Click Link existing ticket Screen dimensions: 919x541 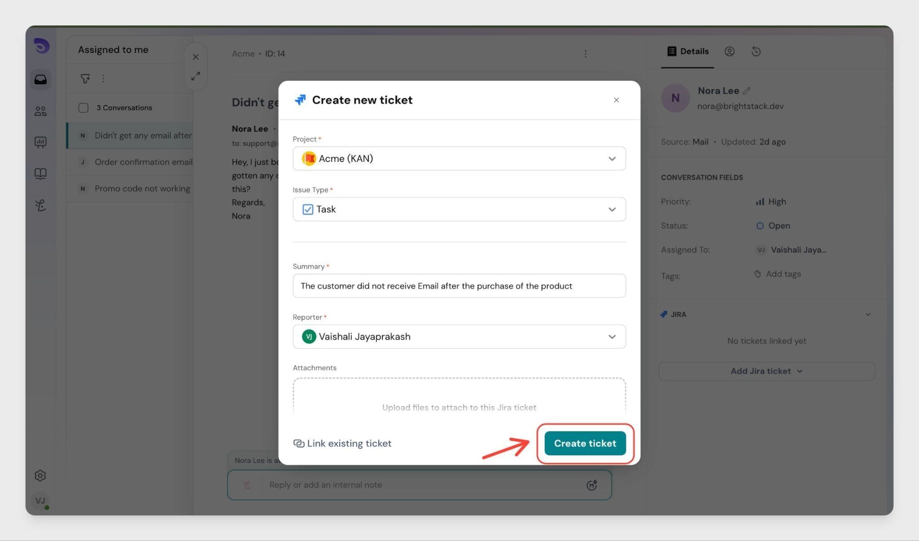click(x=342, y=443)
